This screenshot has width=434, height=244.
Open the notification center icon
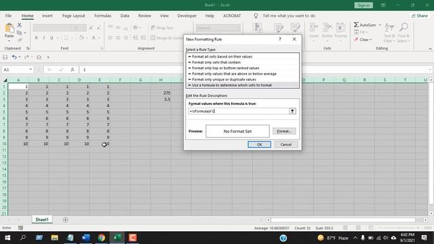click(x=424, y=238)
